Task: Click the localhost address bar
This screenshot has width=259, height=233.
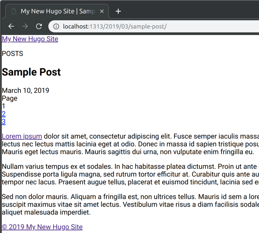Action: tap(154, 26)
